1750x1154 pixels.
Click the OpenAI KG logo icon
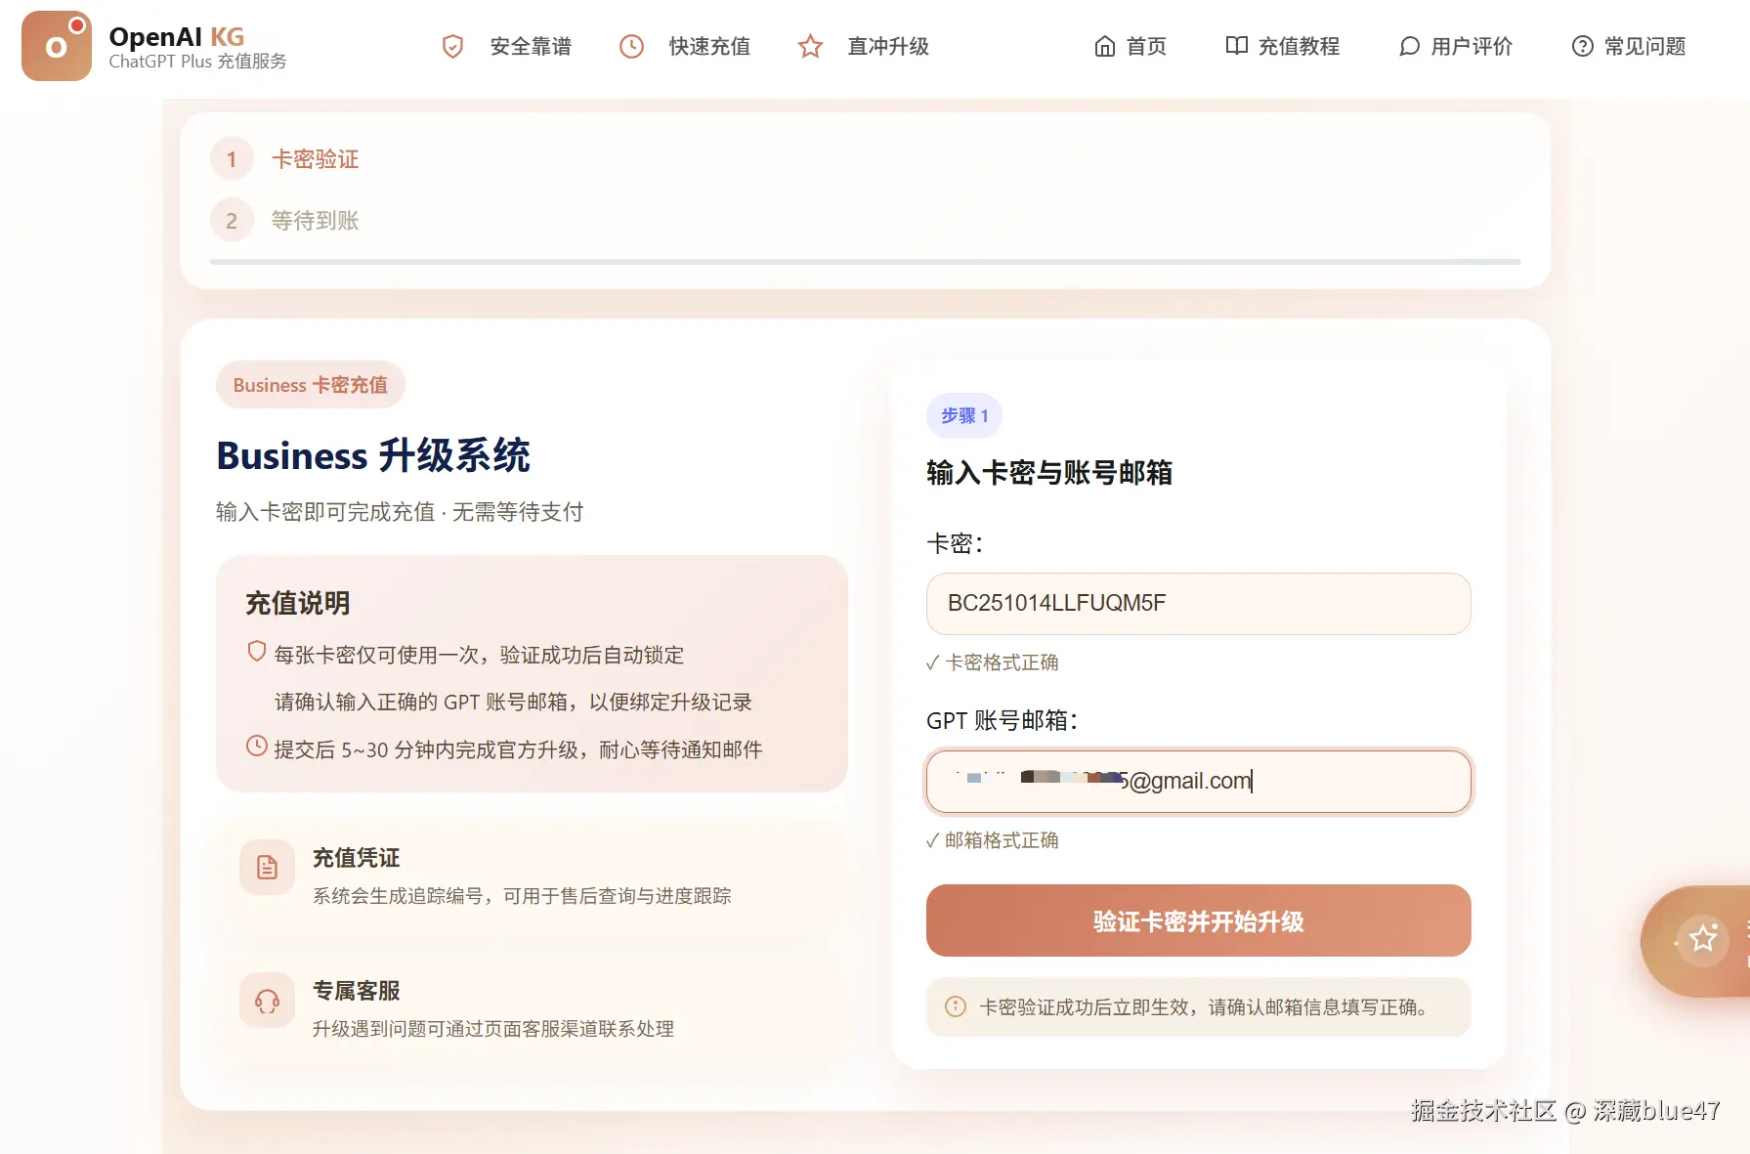click(57, 46)
